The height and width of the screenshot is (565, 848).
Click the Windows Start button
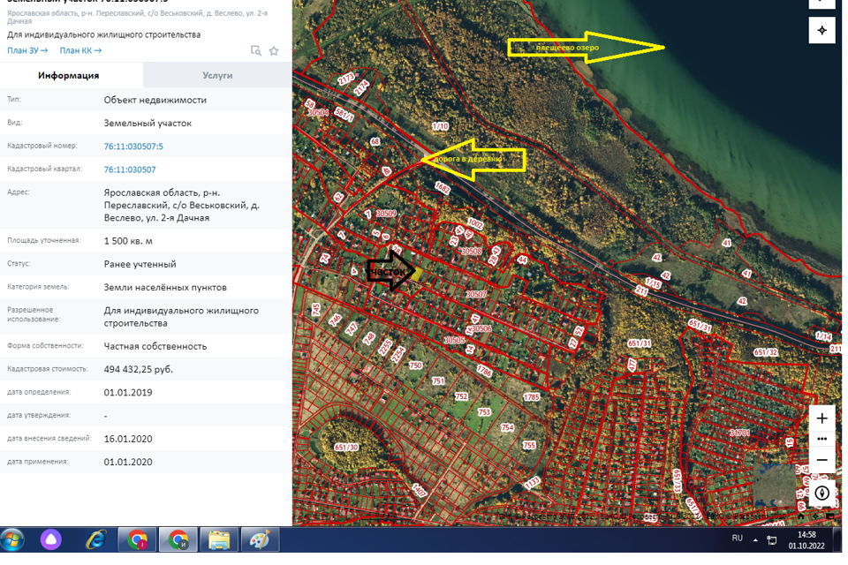[14, 539]
